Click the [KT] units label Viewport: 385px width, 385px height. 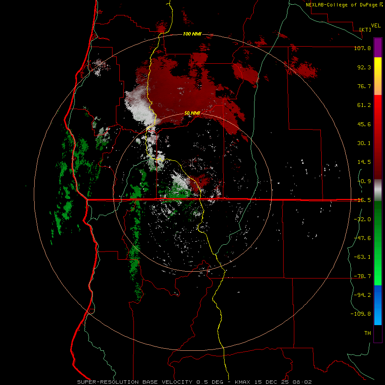tap(365, 30)
